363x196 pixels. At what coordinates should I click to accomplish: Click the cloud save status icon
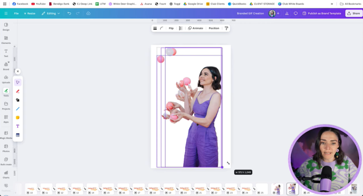coord(88,14)
